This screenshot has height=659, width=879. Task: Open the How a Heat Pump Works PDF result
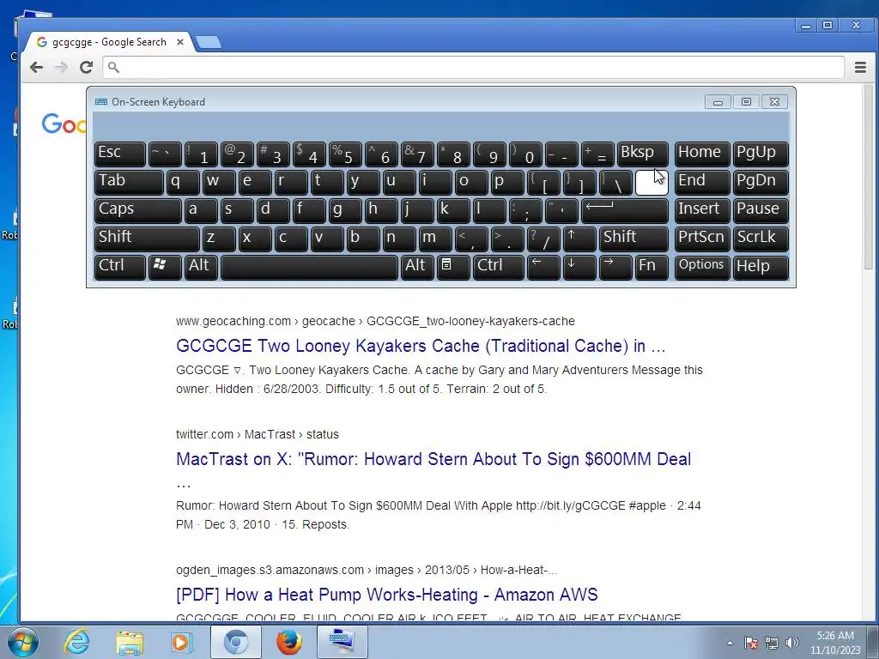point(387,595)
